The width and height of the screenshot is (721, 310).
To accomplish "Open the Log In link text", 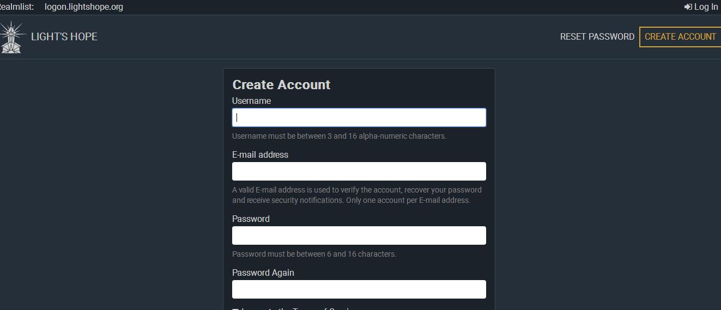I will tap(706, 7).
